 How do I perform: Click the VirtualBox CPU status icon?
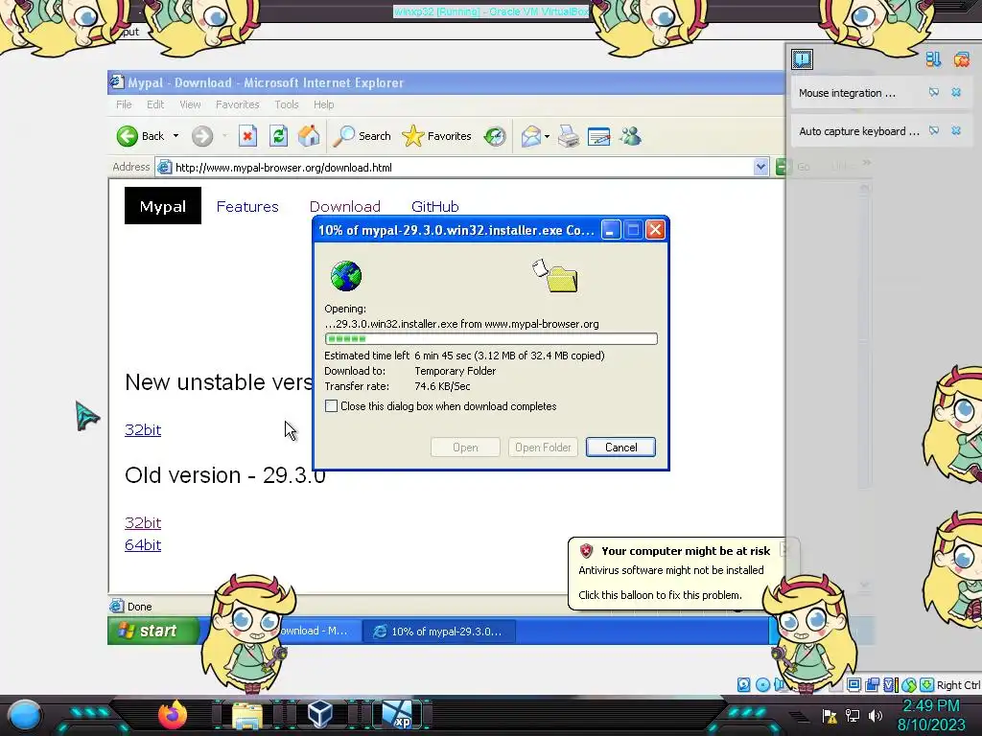(x=891, y=684)
